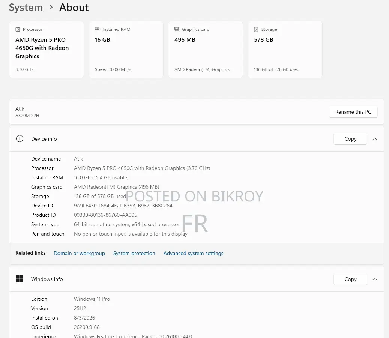
Task: Select the Installed RAM summary card
Action: tap(126, 50)
